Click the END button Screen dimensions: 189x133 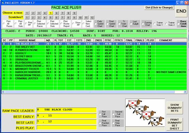[181, 11]
